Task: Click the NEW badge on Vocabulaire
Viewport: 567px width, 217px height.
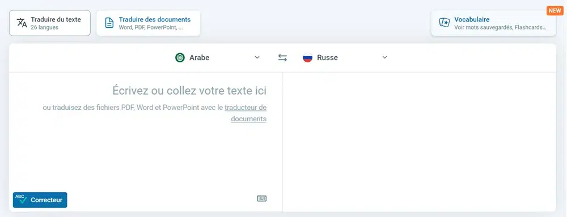Action: pos(555,11)
